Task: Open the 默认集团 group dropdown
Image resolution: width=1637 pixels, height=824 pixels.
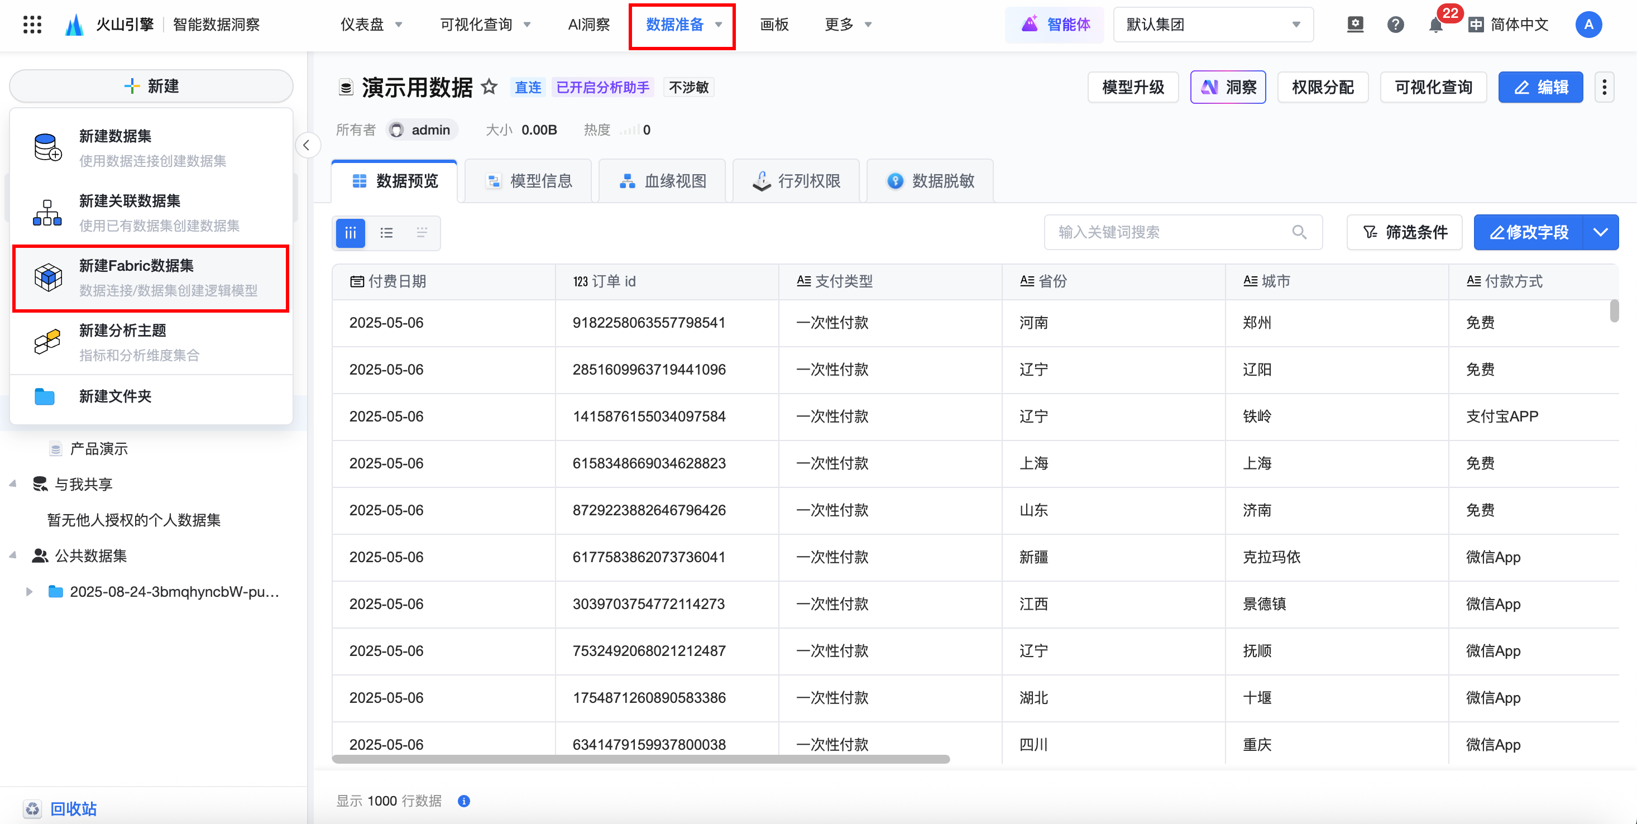Action: coord(1213,25)
